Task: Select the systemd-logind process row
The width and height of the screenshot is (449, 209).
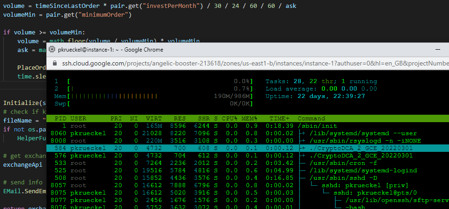Action: click(x=247, y=170)
